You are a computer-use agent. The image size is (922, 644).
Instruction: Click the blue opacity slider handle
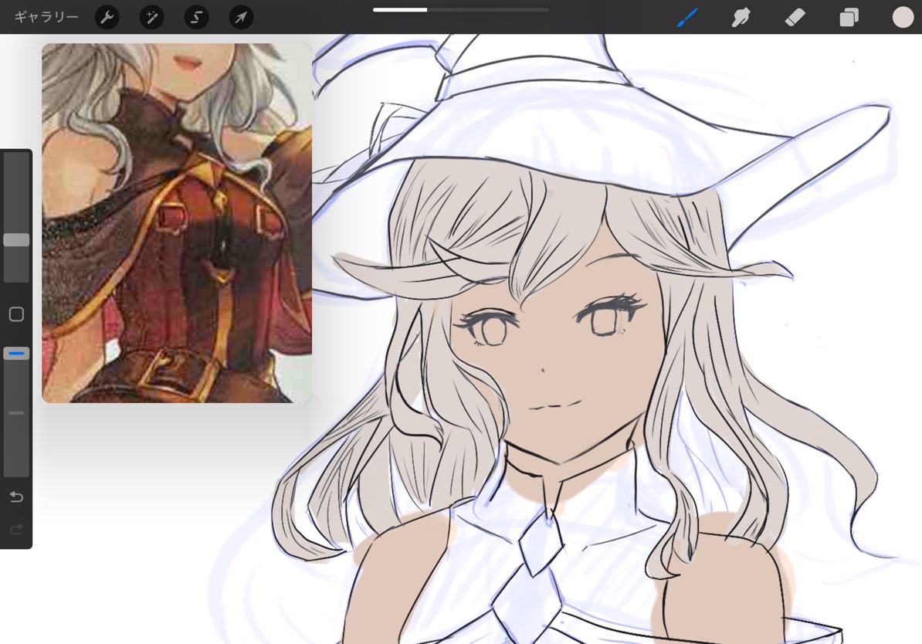tap(16, 353)
